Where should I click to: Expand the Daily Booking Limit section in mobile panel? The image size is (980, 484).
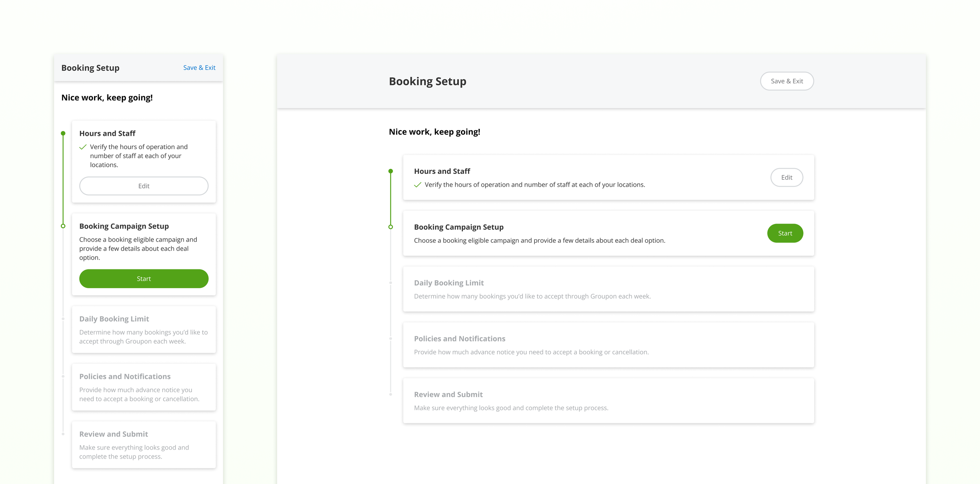click(143, 329)
